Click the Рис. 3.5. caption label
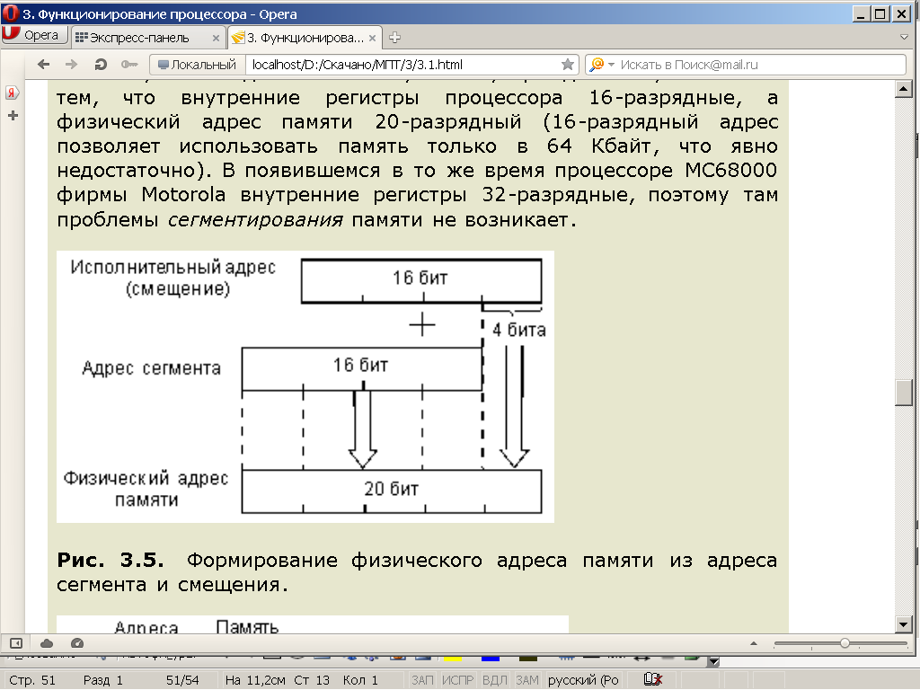 click(111, 561)
